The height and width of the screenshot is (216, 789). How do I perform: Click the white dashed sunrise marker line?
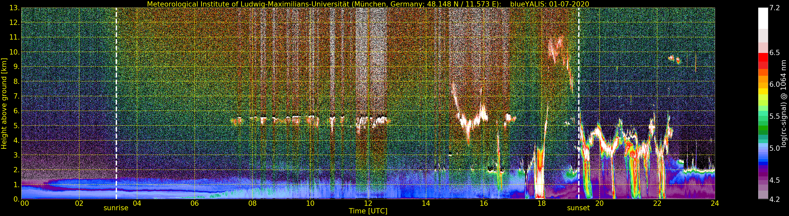click(116, 103)
